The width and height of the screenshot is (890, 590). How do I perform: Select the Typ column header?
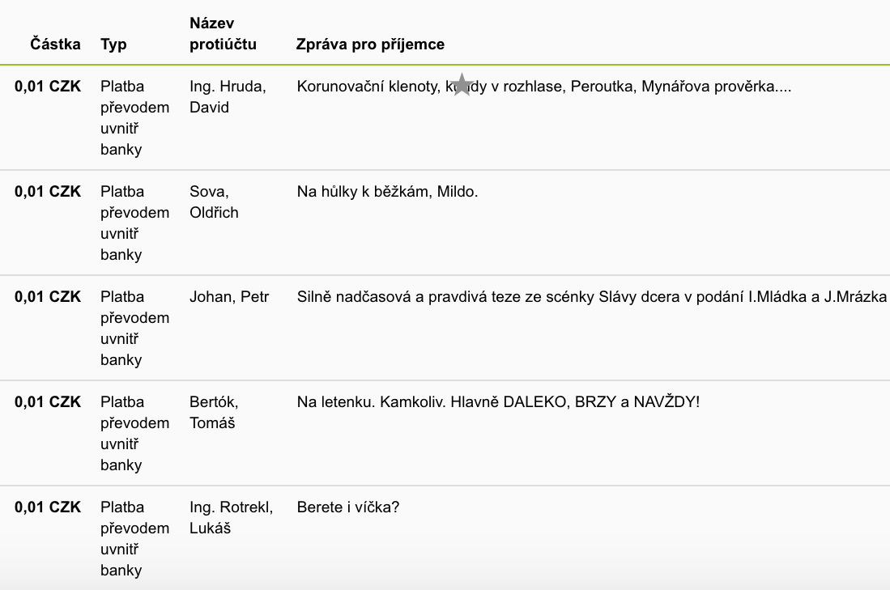[113, 45]
